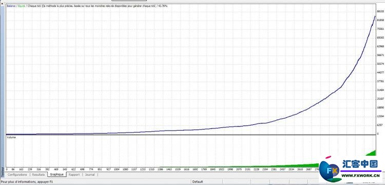Click the top of the balance curve

(375, 17)
